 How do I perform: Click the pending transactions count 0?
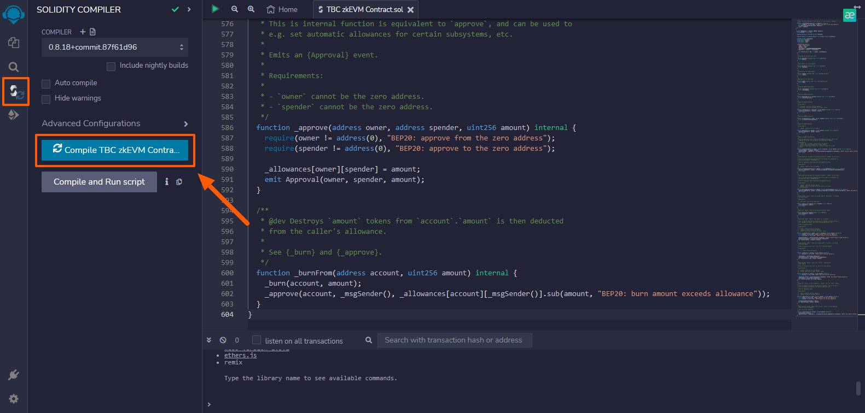point(237,340)
